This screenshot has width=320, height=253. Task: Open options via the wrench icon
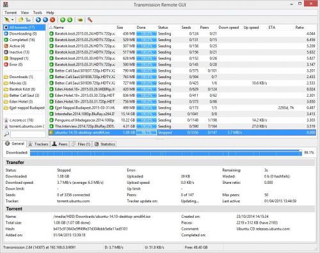click(x=90, y=20)
